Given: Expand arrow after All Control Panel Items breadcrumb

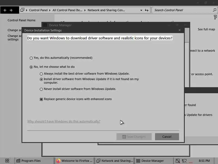Looking at the screenshot, I should 85,10.
